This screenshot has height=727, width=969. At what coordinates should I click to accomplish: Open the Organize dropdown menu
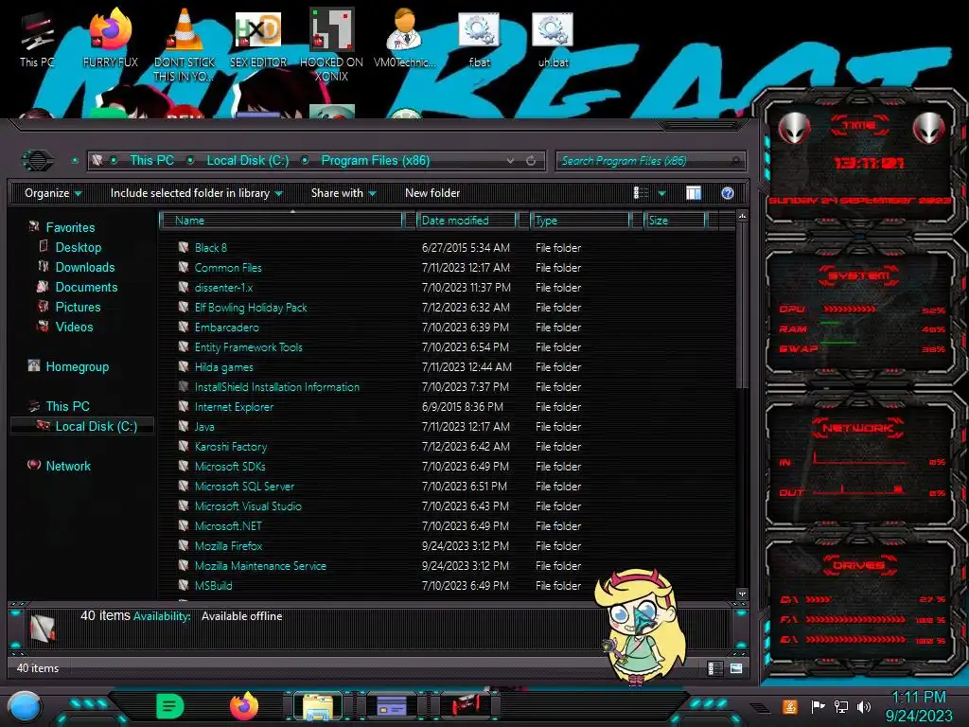(x=53, y=193)
